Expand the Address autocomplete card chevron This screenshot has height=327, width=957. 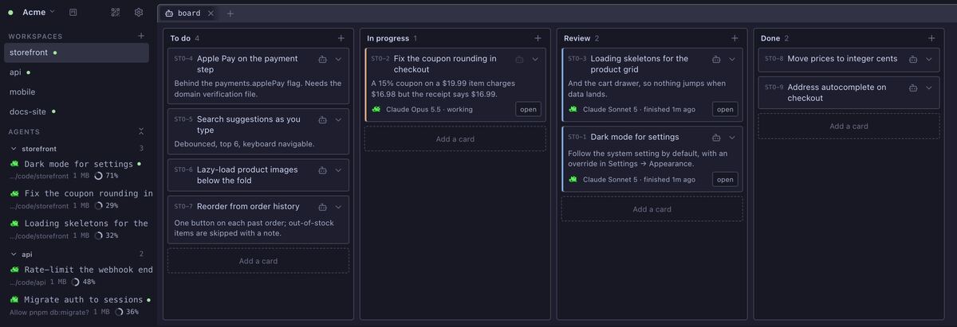point(929,88)
